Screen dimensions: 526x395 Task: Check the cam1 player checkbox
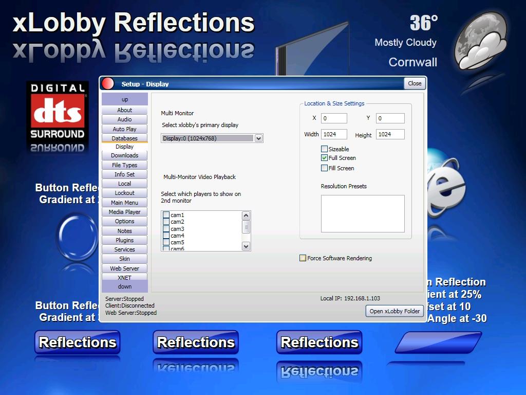[x=166, y=215]
